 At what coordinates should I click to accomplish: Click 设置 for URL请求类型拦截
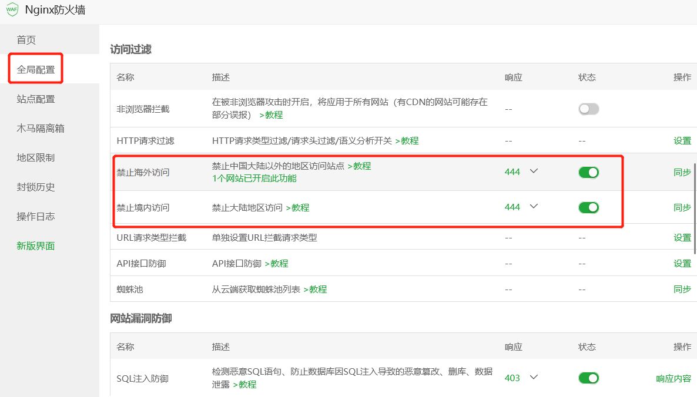(x=682, y=238)
